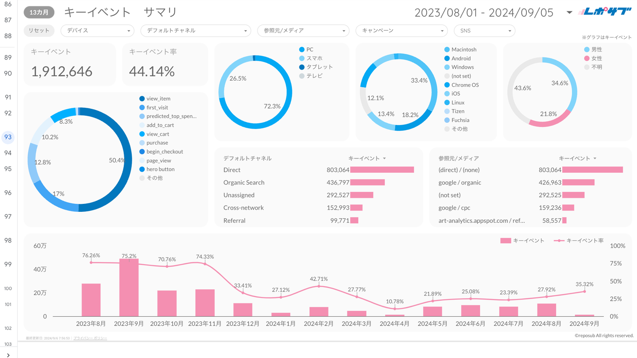Click the レポサブ logo
This screenshot has width=637, height=358.
click(x=605, y=12)
